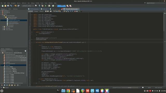This screenshot has width=166, height=93.
Task: Click the Redo arrow icon
Action: pyautogui.click(x=18, y=6)
